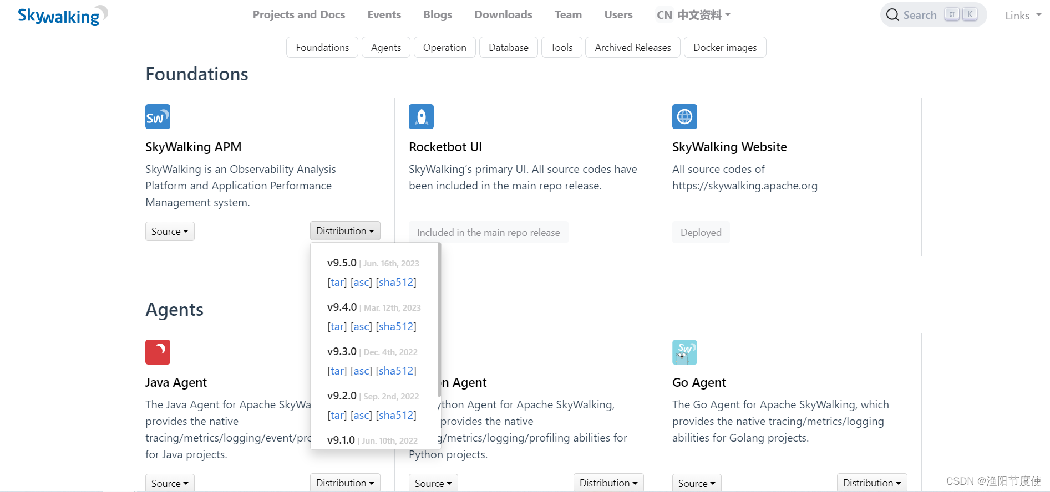
Task: Click the v9.5.0 version label
Action: coord(342,263)
